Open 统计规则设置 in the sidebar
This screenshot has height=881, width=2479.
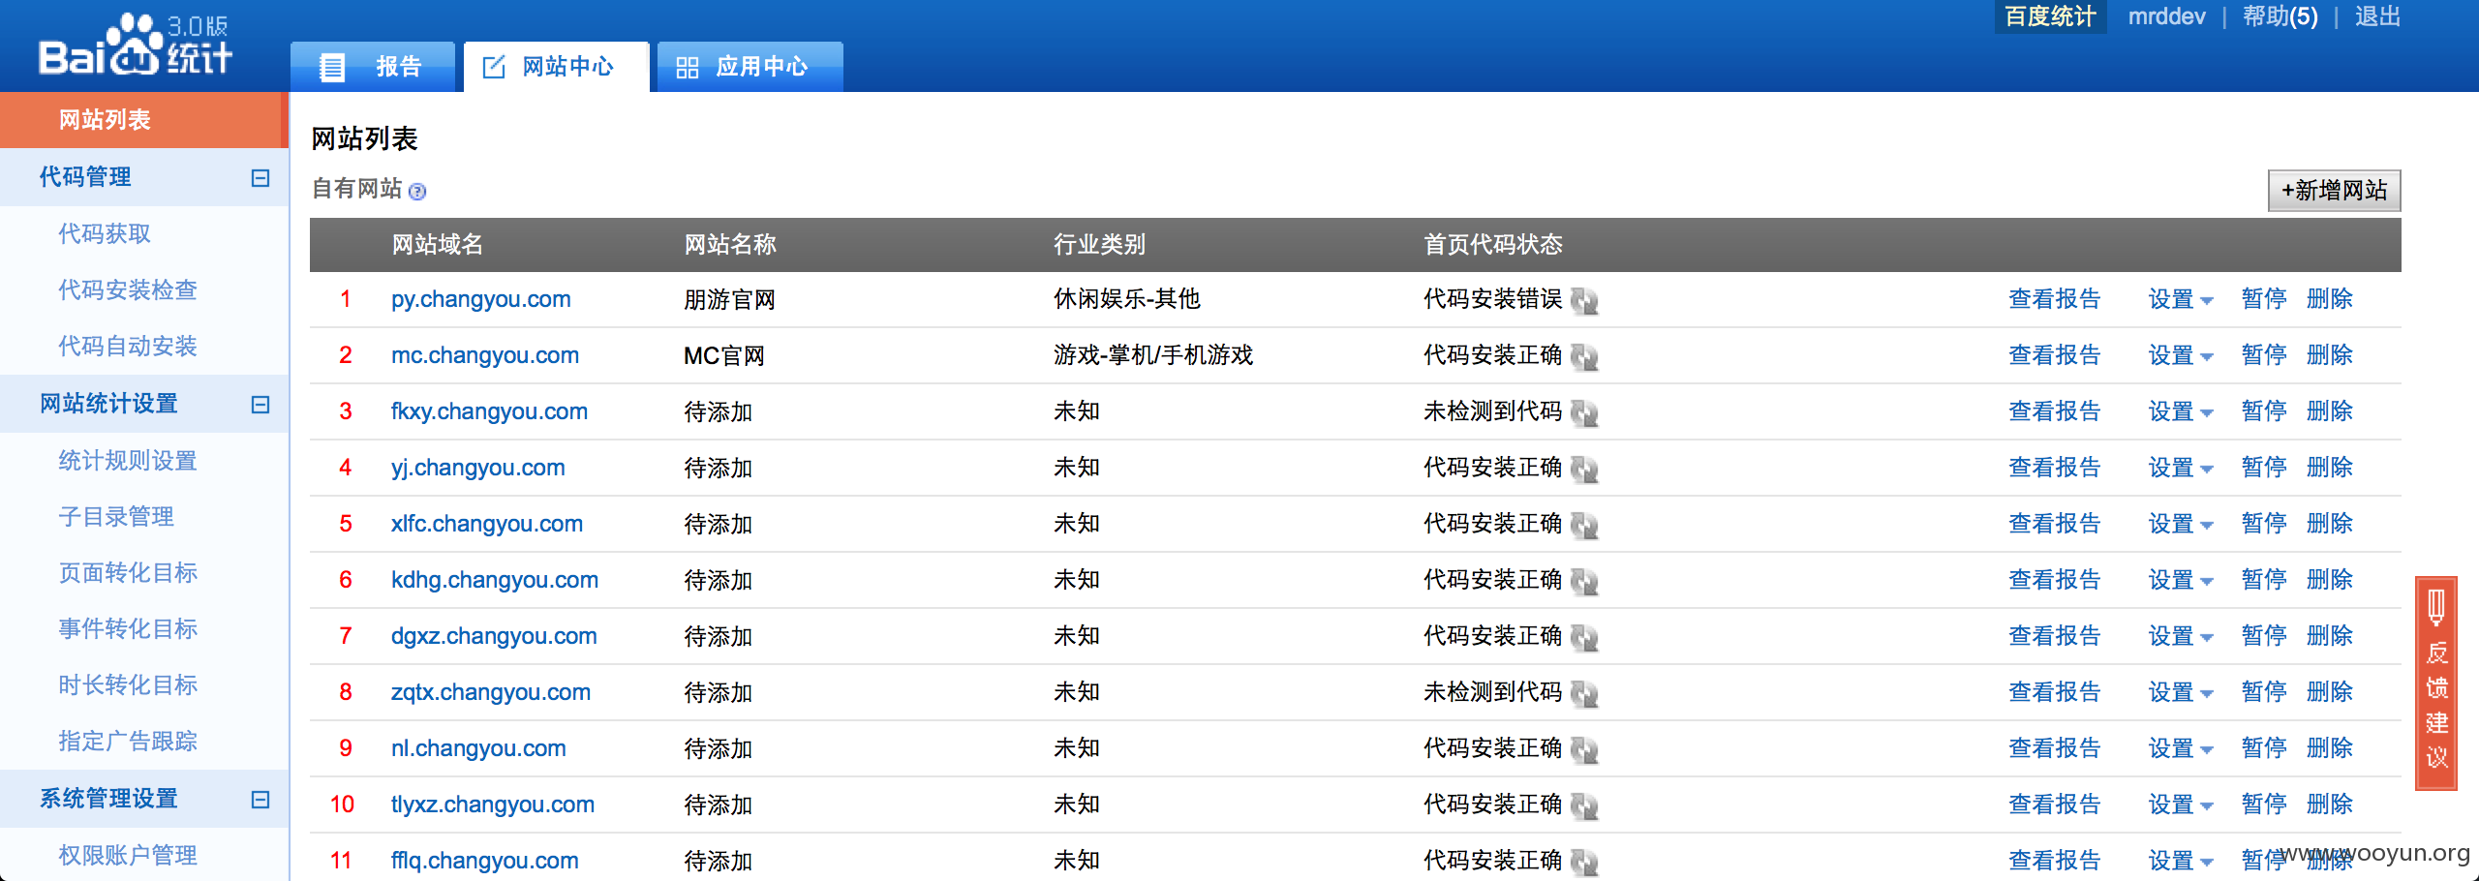click(x=128, y=461)
